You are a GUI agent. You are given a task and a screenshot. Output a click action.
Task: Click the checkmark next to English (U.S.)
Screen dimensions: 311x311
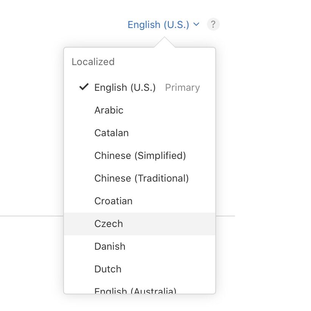point(83,87)
